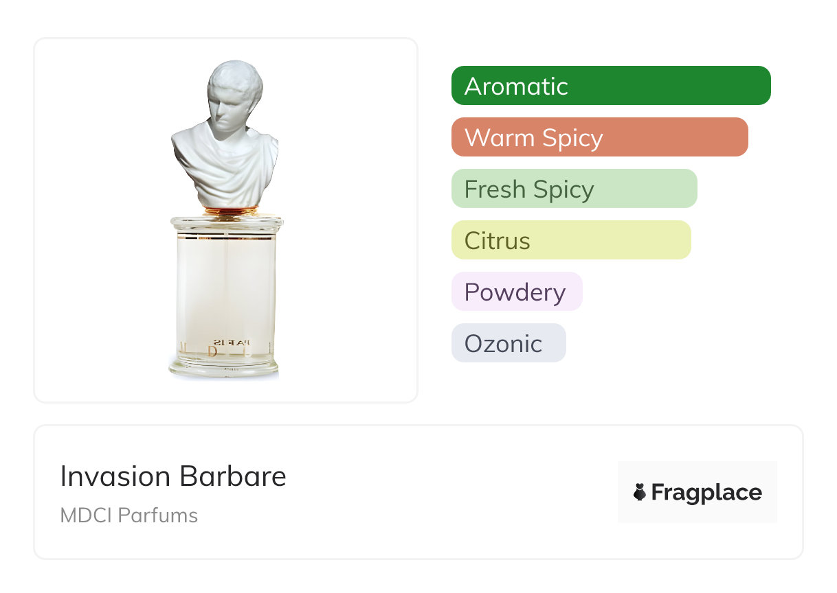The height and width of the screenshot is (593, 837).
Task: Open the MDCI Parfums brand link
Action: click(129, 515)
